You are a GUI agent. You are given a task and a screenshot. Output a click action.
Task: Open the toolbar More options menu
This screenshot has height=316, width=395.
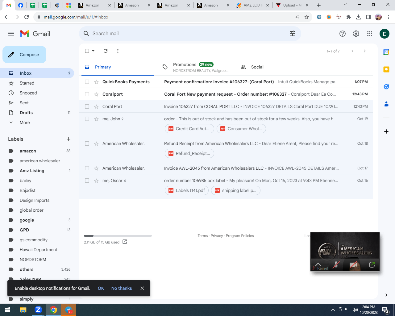click(118, 51)
